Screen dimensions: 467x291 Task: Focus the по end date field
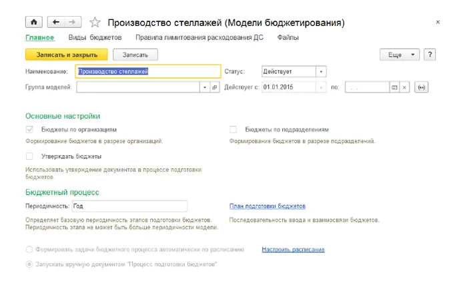(x=367, y=87)
